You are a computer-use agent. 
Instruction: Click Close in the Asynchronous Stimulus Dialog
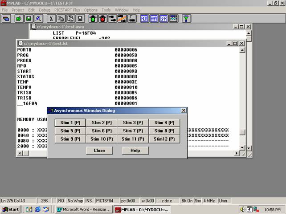(99, 151)
